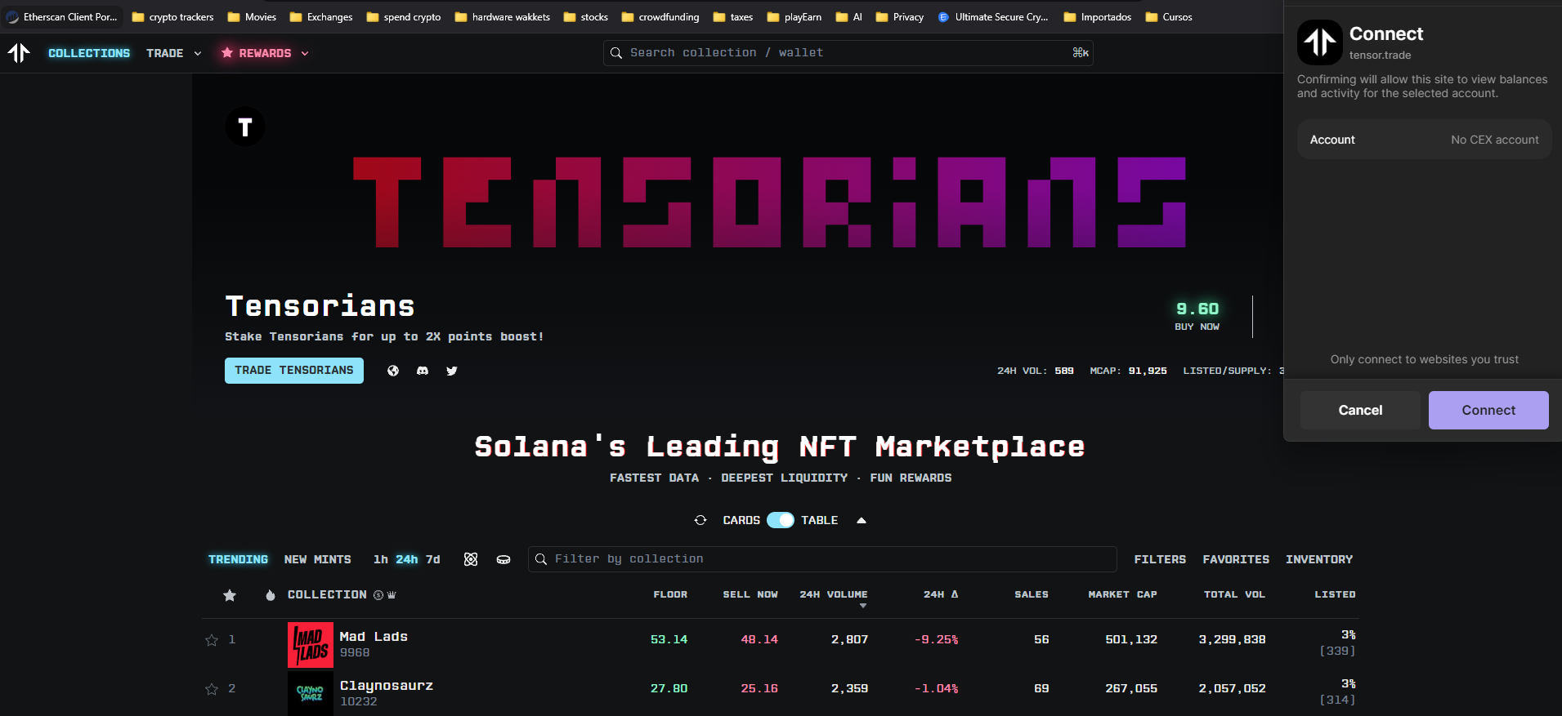Click the Connect button in wallet popup
The height and width of the screenshot is (716, 1562).
point(1488,410)
